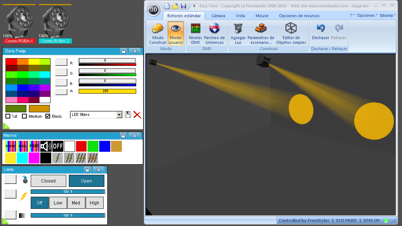Switch to Modo Construir
Image resolution: width=402 pixels, height=226 pixels.
coord(158,34)
